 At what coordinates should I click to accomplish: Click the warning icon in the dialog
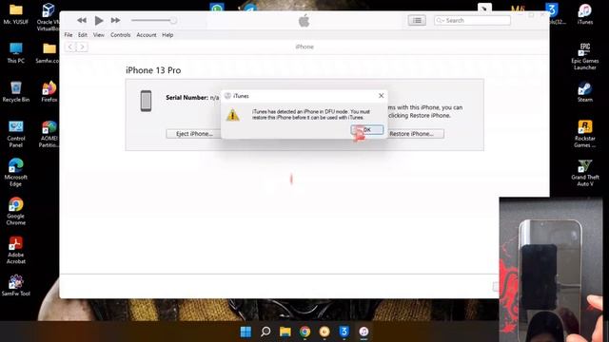[232, 115]
